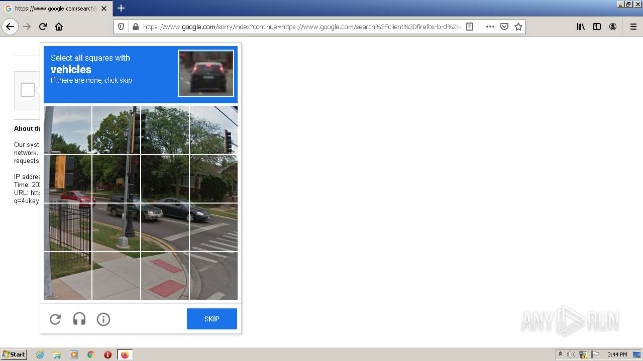
Task: Open reCAPTCHA help info icon
Action: (x=103, y=319)
